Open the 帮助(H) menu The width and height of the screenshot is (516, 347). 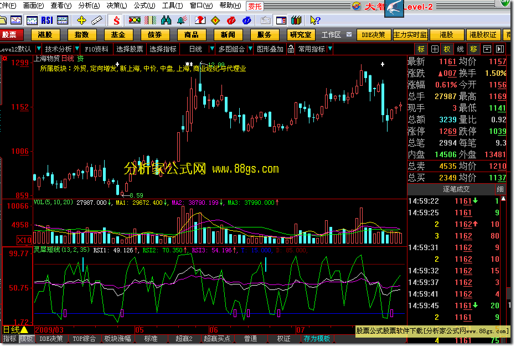point(230,6)
